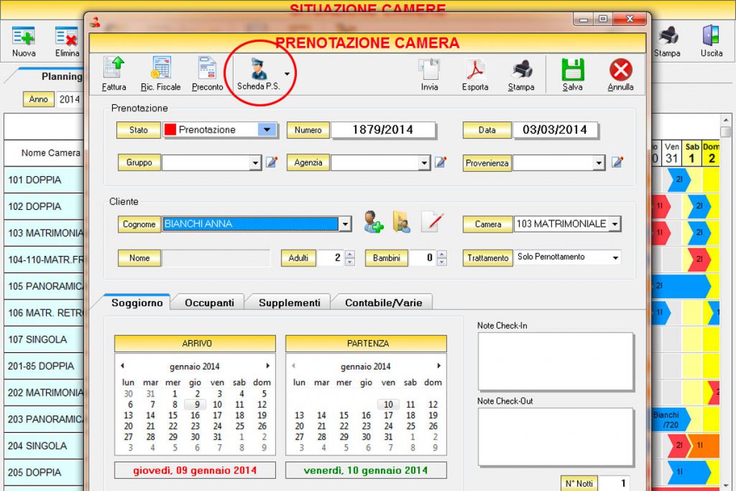Expand the Scheda P.S. dropdown arrow
The image size is (736, 491).
pyautogui.click(x=287, y=73)
